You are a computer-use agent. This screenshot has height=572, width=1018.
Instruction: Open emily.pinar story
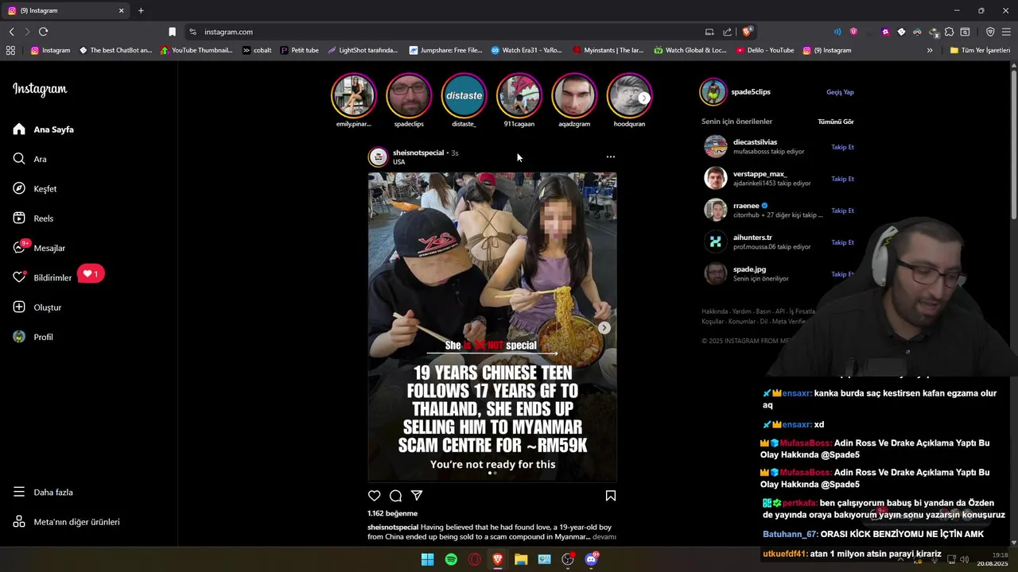point(353,95)
